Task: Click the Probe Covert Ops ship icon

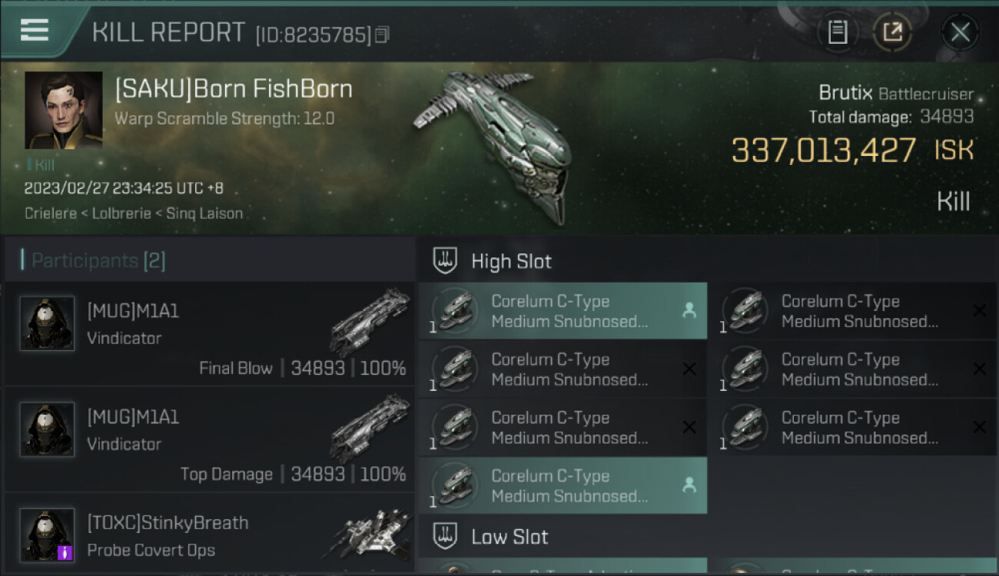Action: tap(369, 534)
